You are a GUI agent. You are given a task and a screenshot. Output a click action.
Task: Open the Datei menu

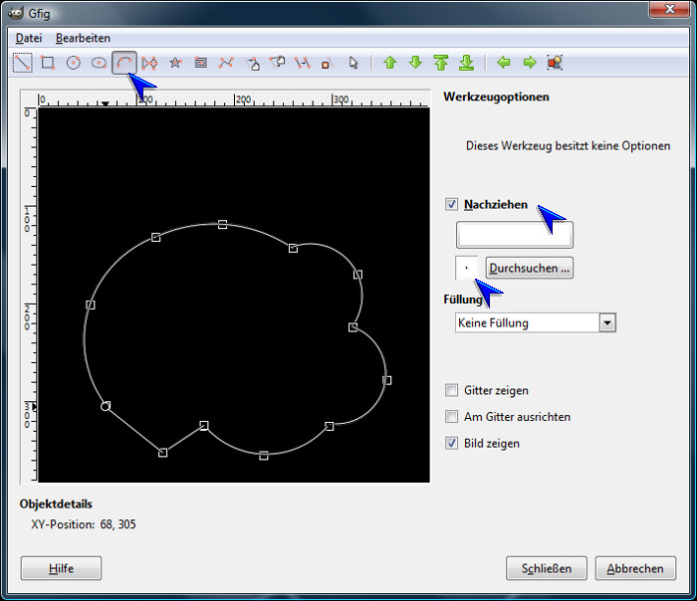point(28,38)
